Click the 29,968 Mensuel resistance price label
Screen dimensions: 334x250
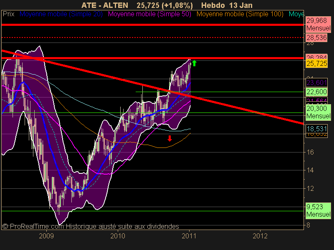tap(318, 25)
